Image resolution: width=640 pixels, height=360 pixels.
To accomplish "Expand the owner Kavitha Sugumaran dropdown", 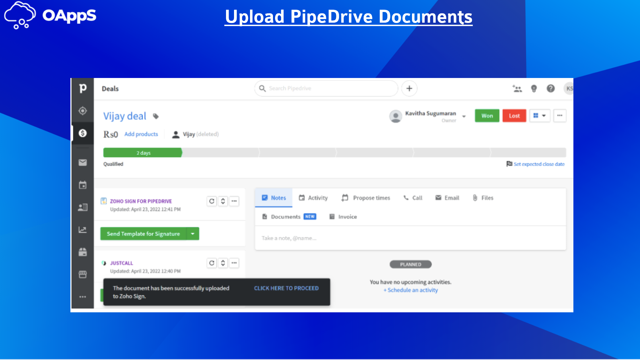I will tap(464, 116).
